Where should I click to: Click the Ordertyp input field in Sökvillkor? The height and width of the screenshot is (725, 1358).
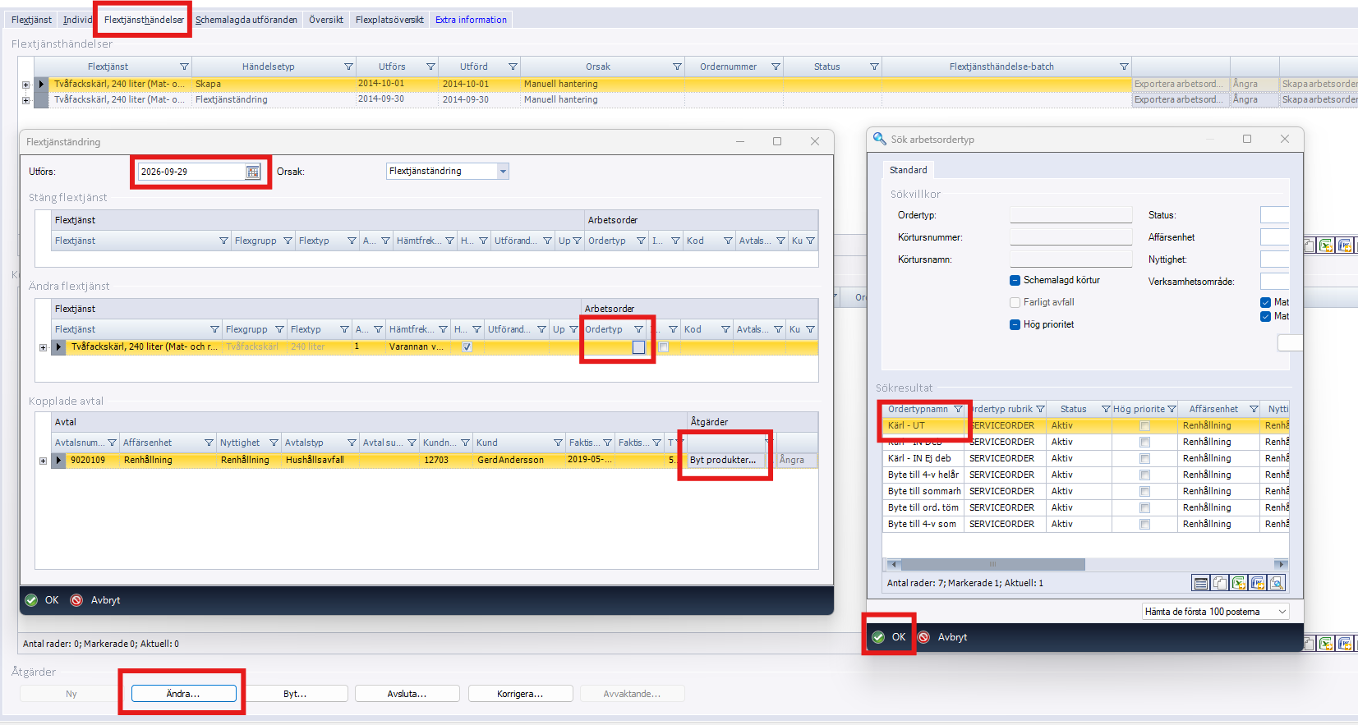[1070, 214]
